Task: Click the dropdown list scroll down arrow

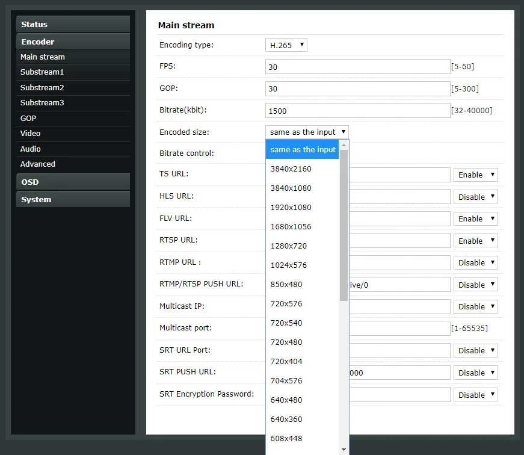Action: click(x=344, y=449)
